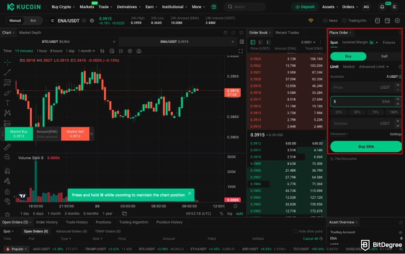Select the crosshair cursor tool
The image size is (405, 254).
[x=7, y=62]
